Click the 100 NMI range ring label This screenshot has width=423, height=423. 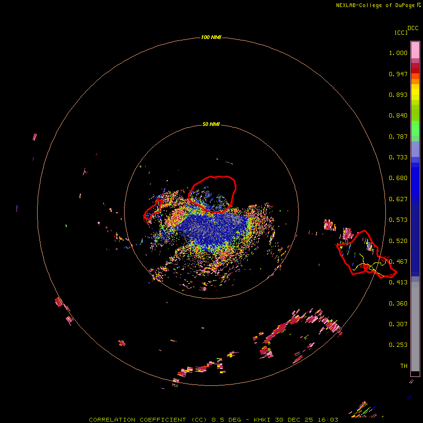tap(211, 37)
